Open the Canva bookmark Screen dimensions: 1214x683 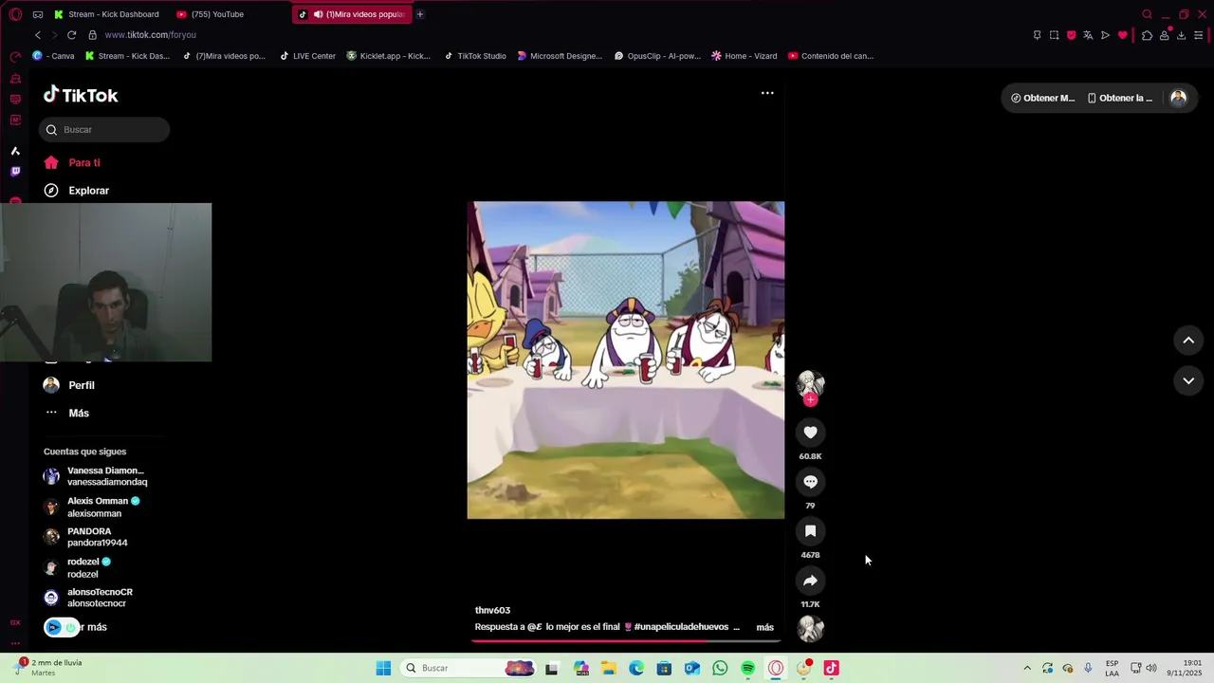point(54,56)
